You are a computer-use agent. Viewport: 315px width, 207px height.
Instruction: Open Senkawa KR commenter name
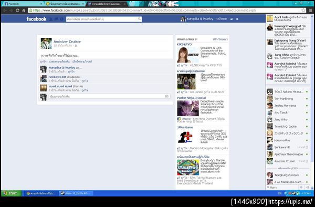[x=57, y=77]
